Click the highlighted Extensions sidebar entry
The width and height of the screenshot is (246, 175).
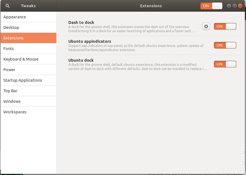(x=14, y=38)
